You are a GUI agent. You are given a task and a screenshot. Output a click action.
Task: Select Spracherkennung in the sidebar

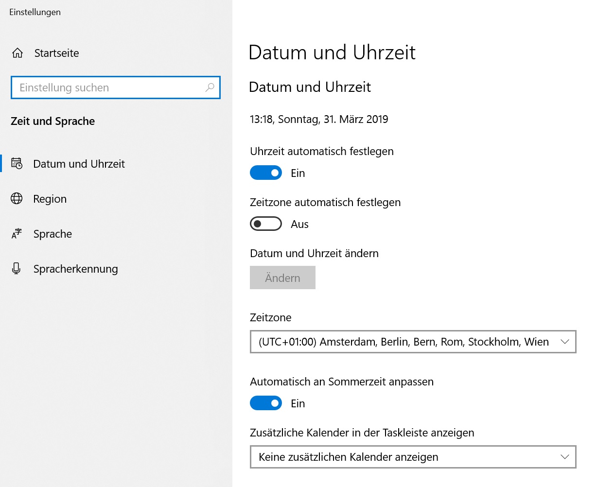[75, 269]
